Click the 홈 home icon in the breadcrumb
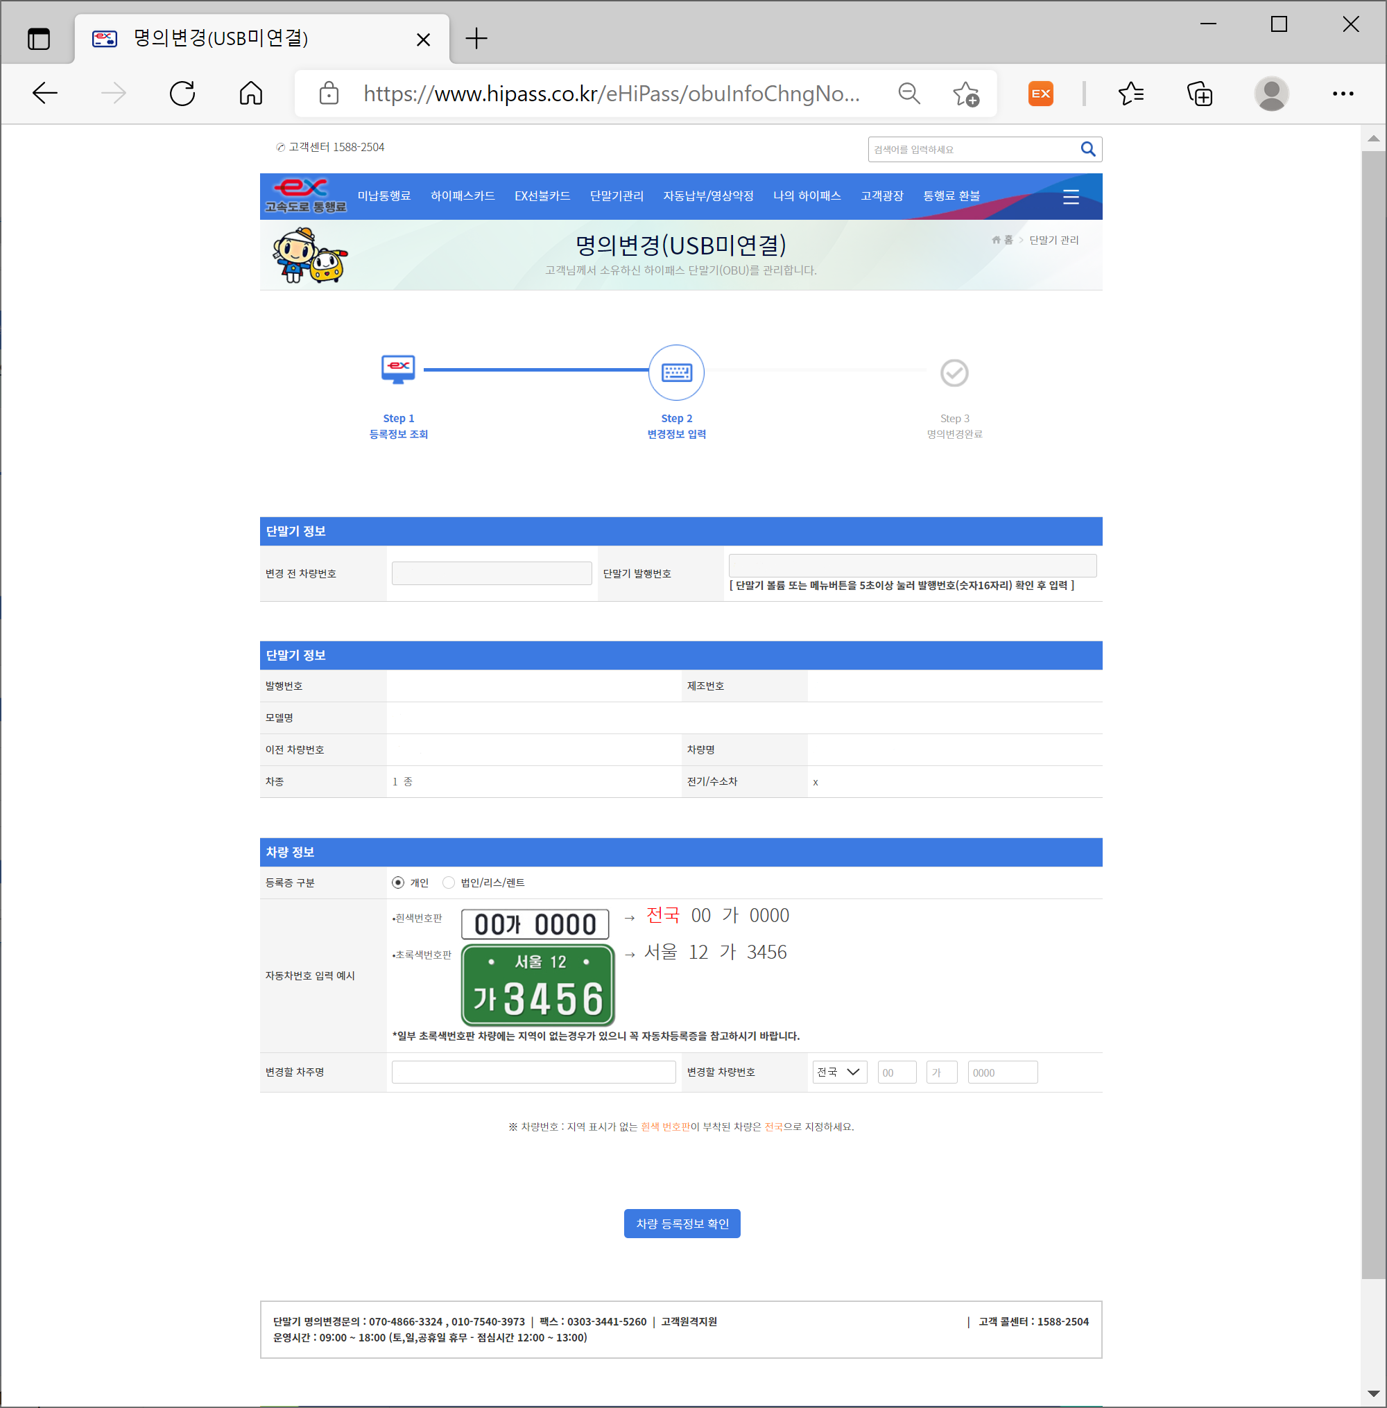1387x1408 pixels. coord(995,241)
